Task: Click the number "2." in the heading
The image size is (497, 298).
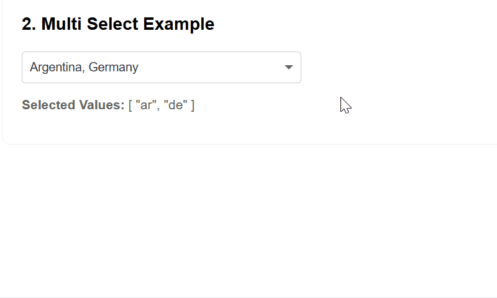Action: [29, 24]
